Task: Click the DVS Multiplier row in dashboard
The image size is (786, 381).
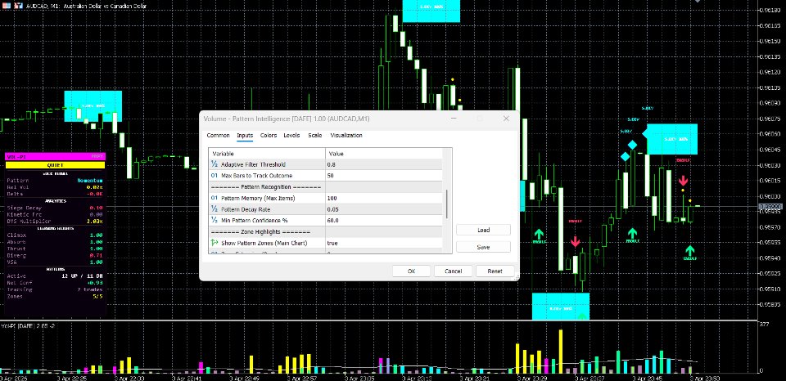Action: coord(55,221)
